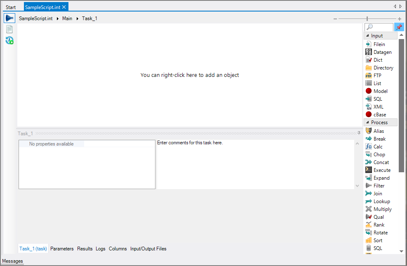407x266 pixels.
Task: Click the script history icon with green play badge
Action: tap(9, 40)
